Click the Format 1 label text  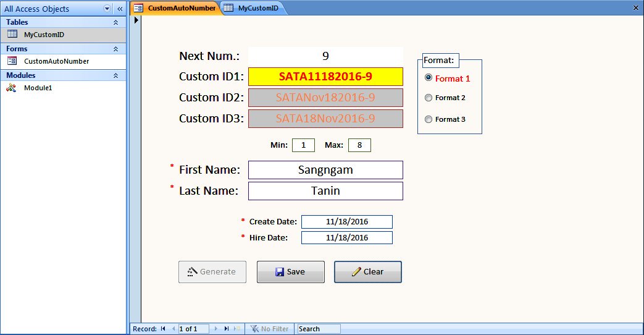453,78
